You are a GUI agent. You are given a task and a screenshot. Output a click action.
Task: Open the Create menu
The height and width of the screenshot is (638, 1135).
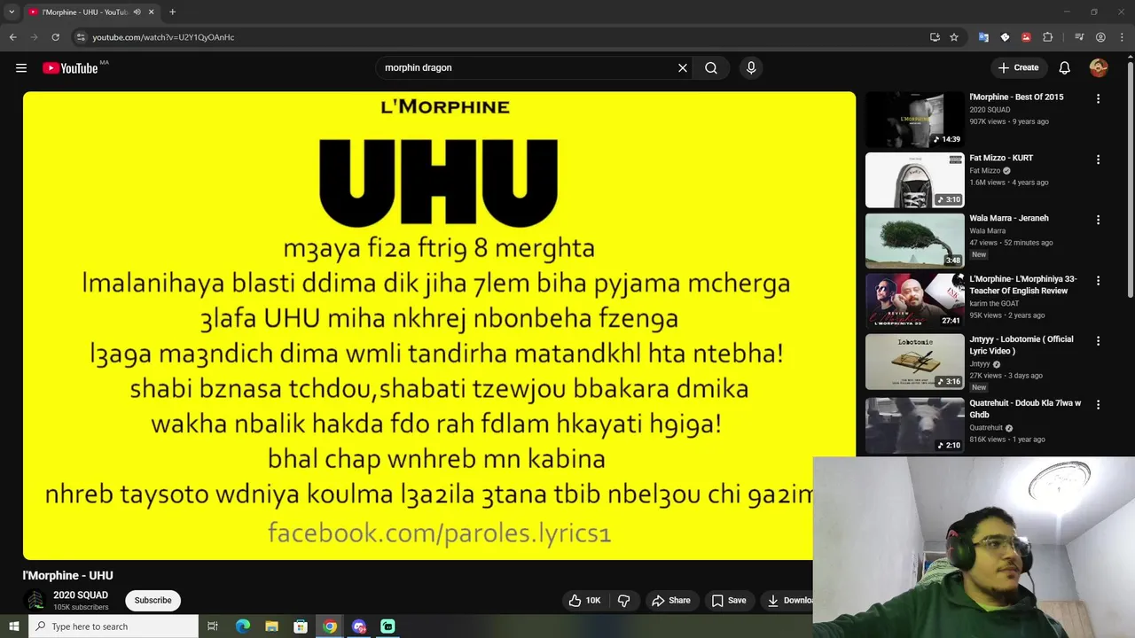[x=1018, y=67]
